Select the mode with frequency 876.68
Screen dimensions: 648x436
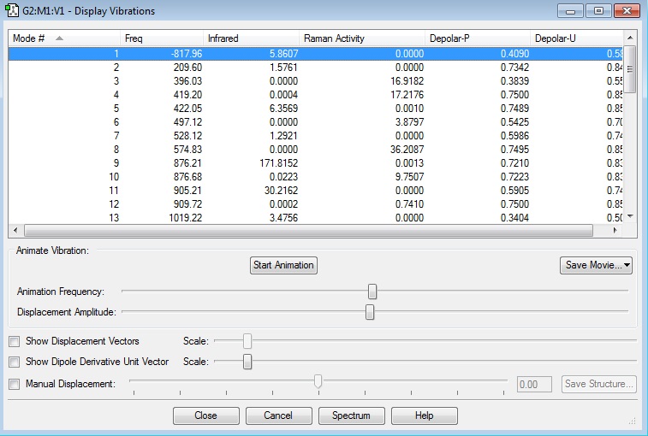click(x=316, y=177)
